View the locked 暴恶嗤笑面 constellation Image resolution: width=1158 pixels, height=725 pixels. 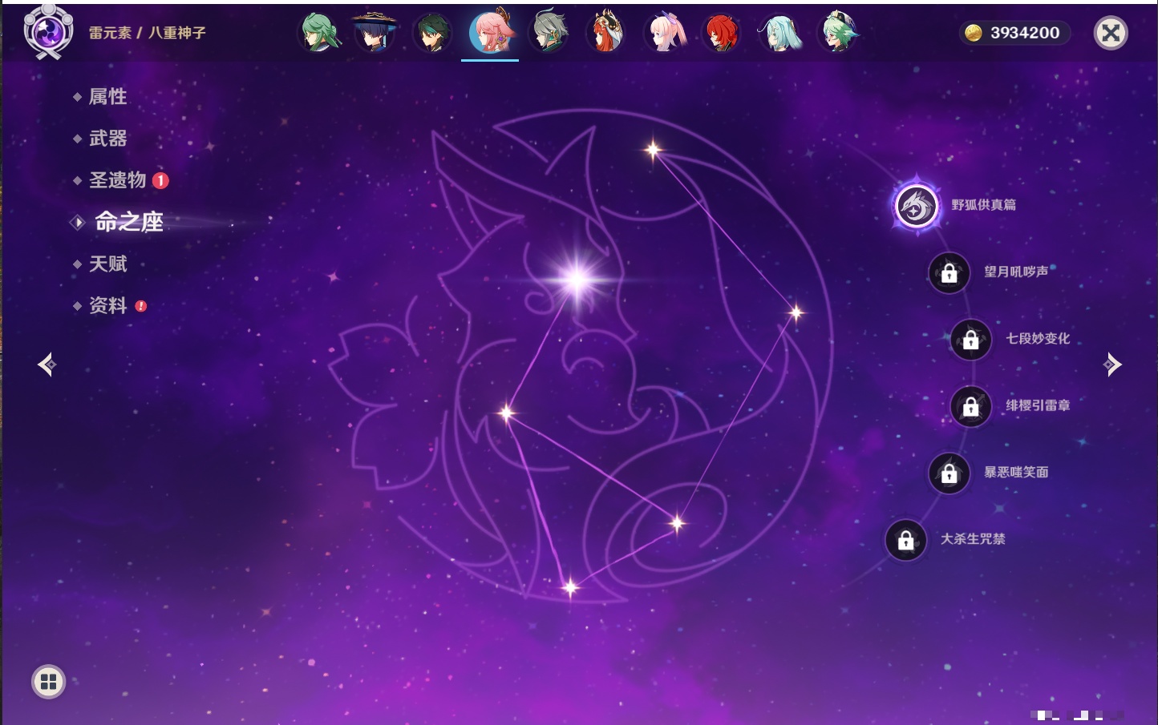point(949,473)
